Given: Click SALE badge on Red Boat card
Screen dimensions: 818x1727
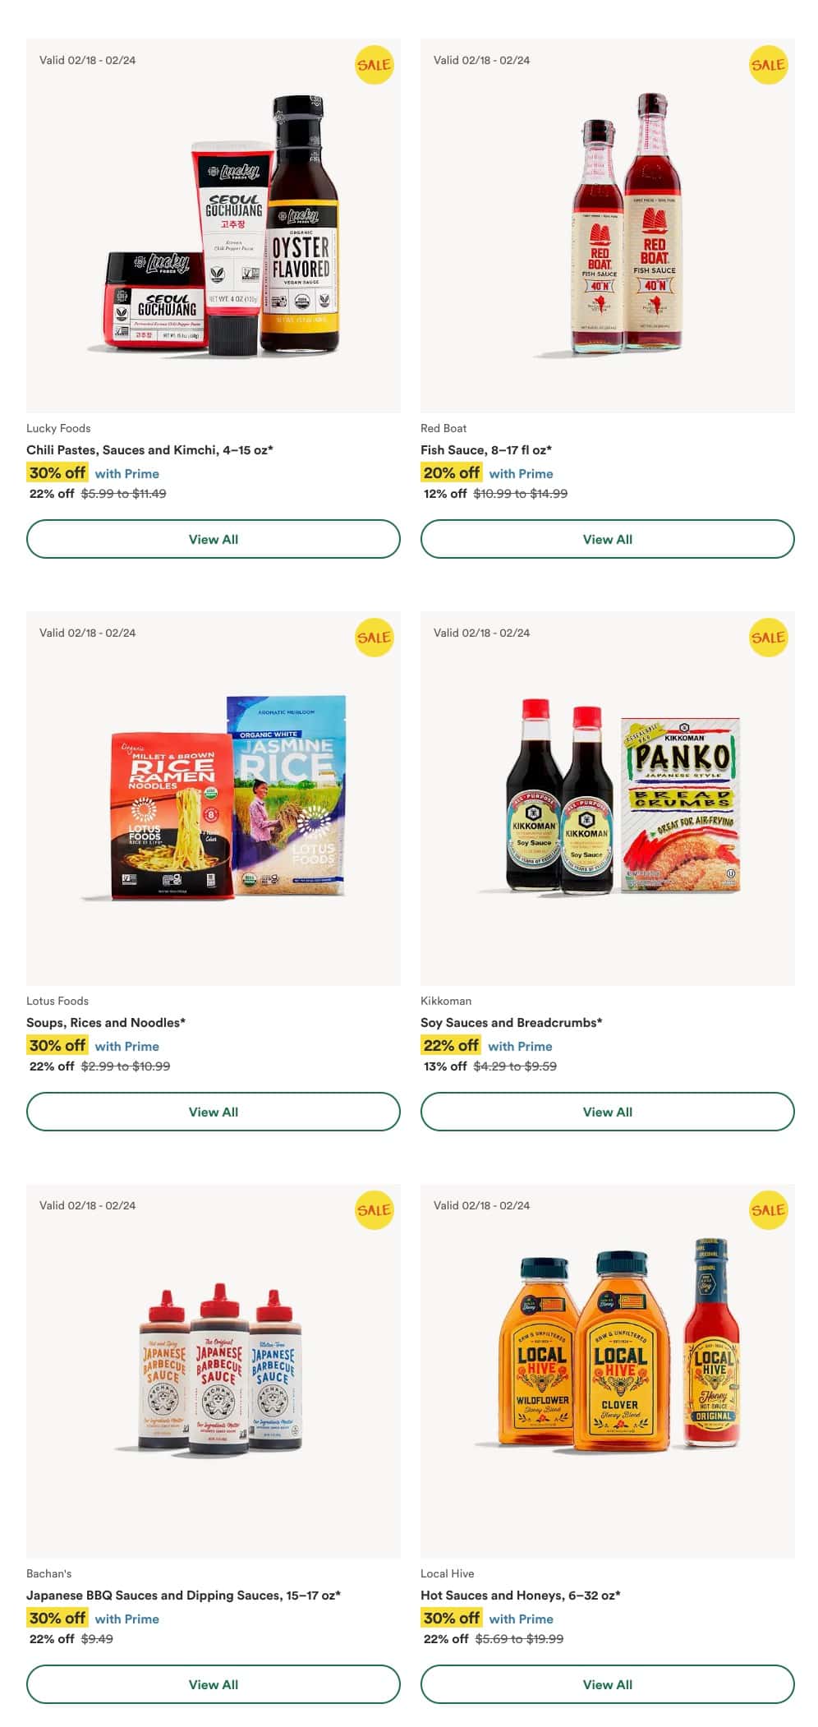Looking at the screenshot, I should (768, 65).
